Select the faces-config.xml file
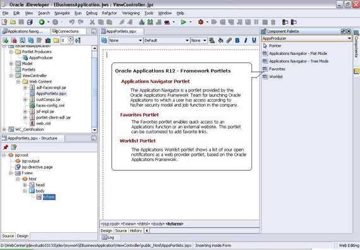Image resolution: width=360 pixels, height=250 pixels. [x=51, y=105]
